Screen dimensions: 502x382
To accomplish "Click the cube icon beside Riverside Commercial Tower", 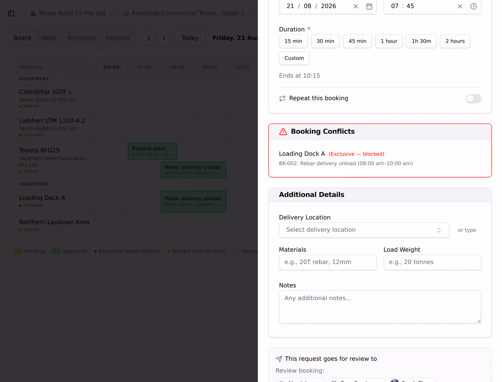I will (x=126, y=13).
